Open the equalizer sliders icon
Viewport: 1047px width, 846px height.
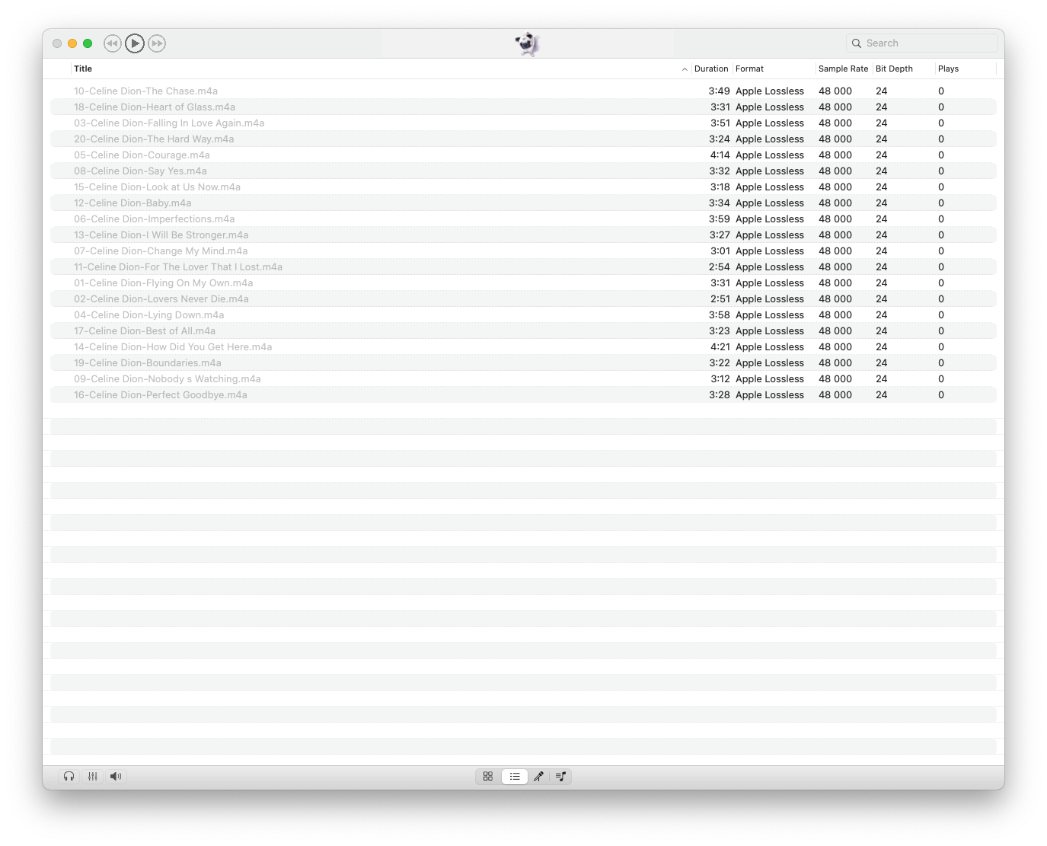point(93,777)
